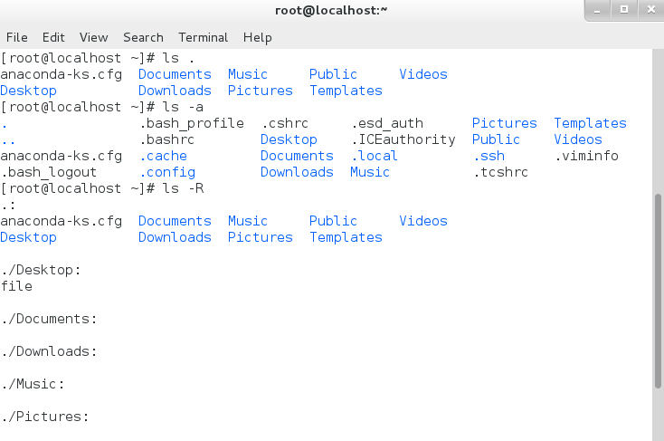Click Videos in the ls -R output

[x=423, y=221]
